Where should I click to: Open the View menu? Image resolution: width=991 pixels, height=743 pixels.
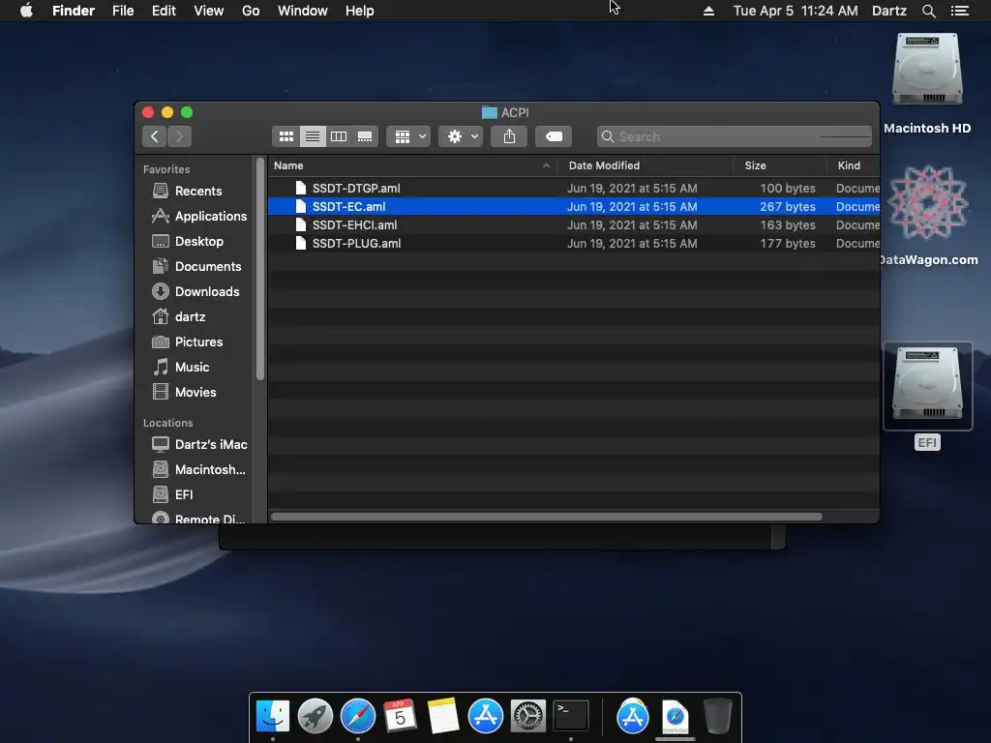[x=209, y=11]
